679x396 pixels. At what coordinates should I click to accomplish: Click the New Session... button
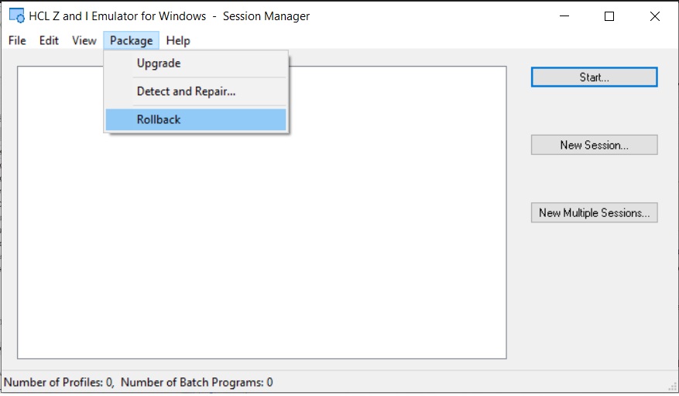[594, 145]
